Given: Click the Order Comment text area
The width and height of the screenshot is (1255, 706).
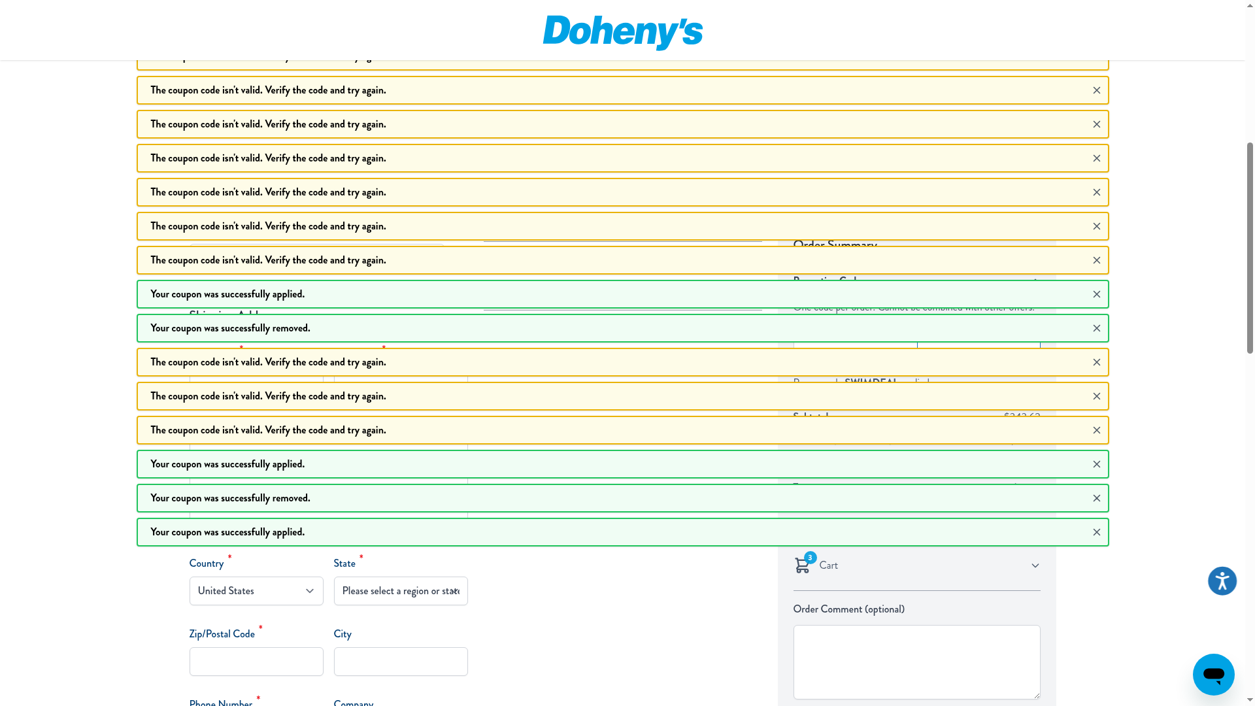Looking at the screenshot, I should 916,662.
